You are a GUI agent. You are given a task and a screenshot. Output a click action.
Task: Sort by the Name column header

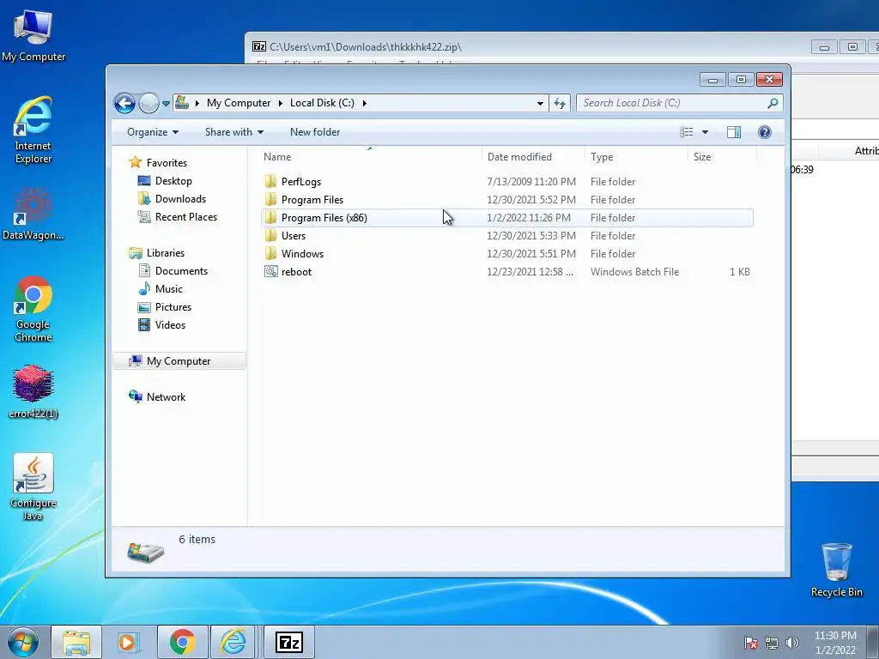370,157
